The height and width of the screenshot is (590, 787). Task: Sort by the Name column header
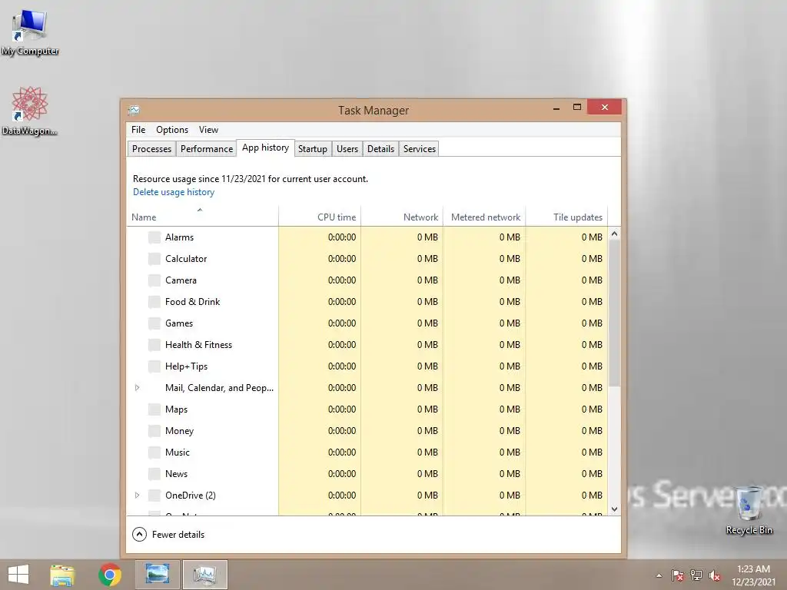202,217
